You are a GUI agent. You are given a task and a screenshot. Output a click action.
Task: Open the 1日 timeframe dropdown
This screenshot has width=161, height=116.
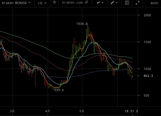click(x=42, y=3)
